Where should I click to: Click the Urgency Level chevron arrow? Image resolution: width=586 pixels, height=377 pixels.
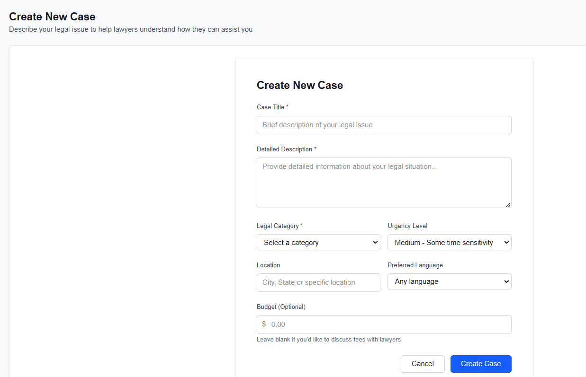click(505, 242)
